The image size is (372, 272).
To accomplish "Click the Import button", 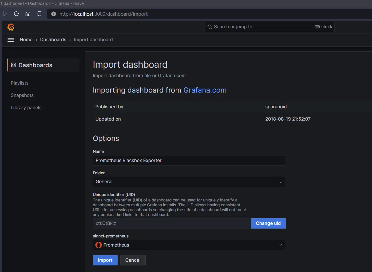I will point(105,260).
